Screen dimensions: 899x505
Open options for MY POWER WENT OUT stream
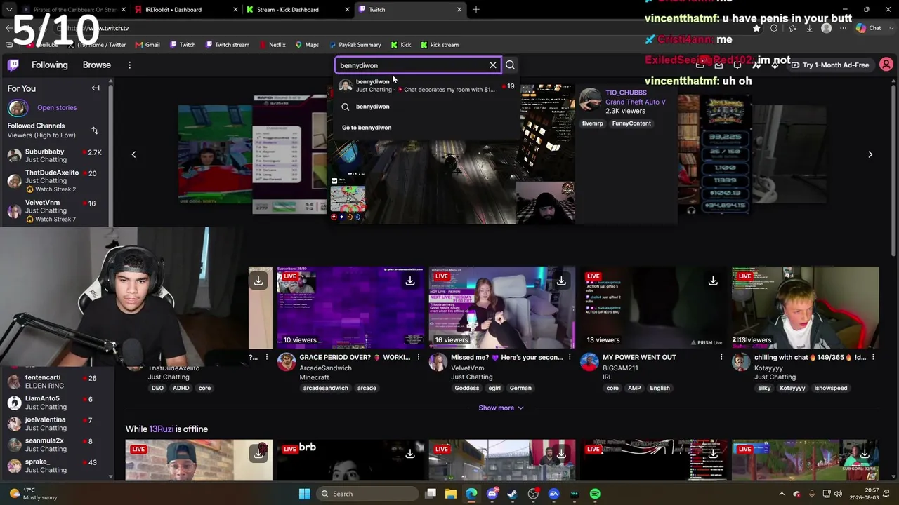tap(721, 358)
